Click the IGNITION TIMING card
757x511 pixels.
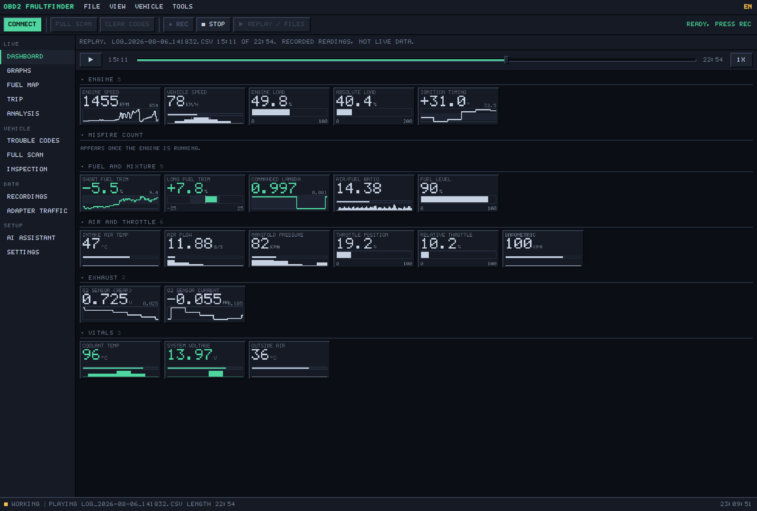pos(458,106)
